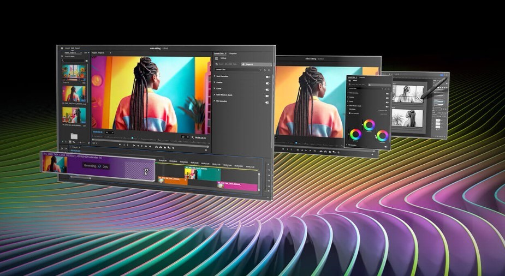
Task: Toggle the HSL Secondary switch
Action: [268, 102]
